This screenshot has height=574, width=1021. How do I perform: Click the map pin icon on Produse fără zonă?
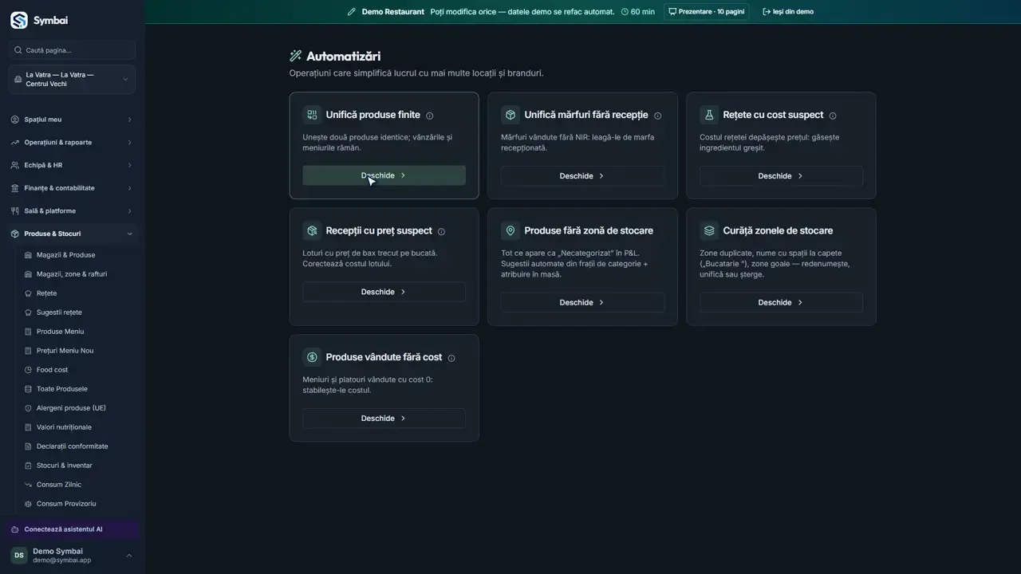click(510, 231)
